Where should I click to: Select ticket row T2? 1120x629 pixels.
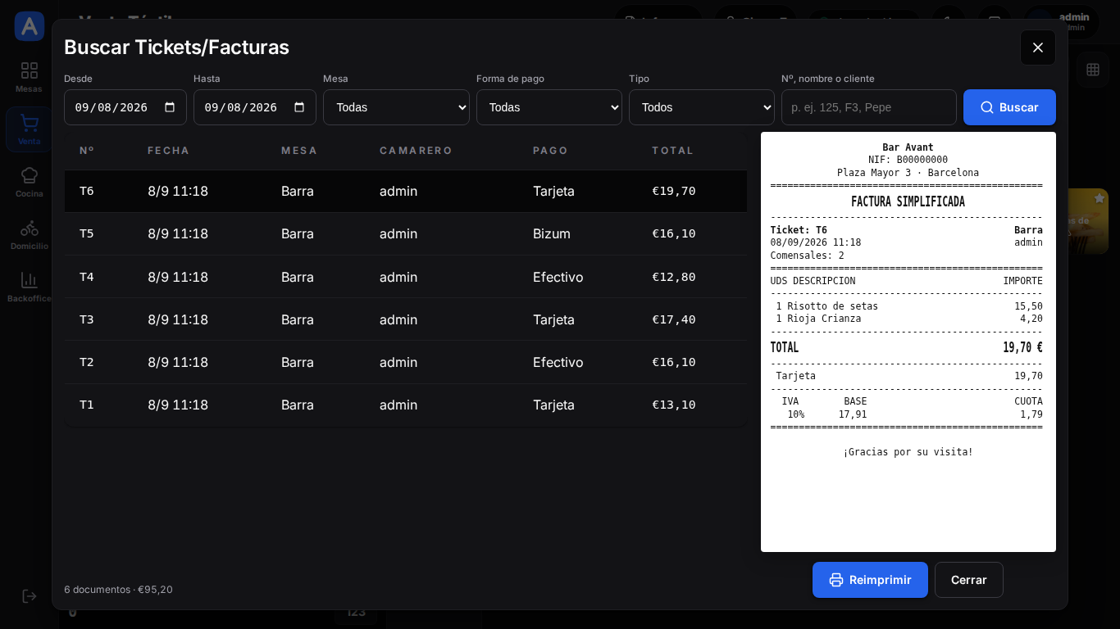click(x=406, y=362)
